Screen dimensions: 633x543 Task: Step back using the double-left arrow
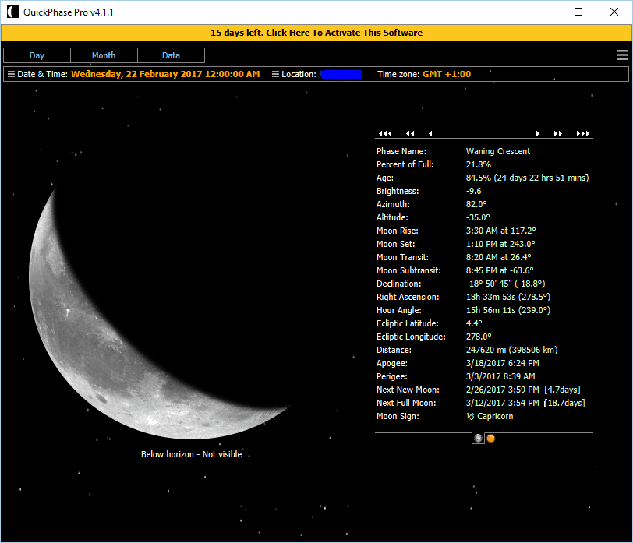(x=410, y=134)
